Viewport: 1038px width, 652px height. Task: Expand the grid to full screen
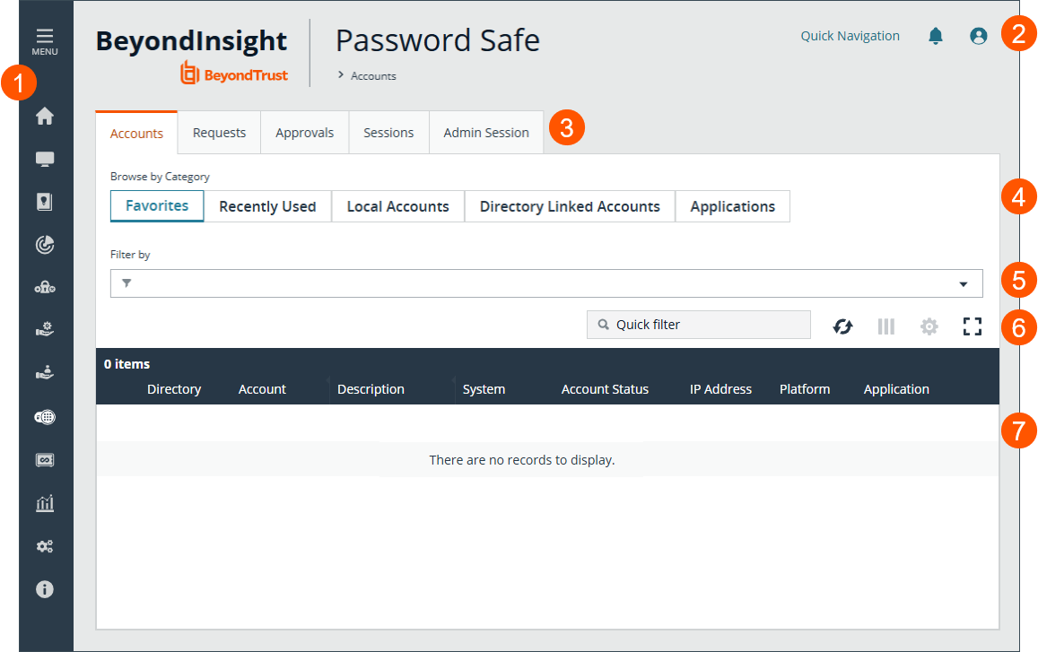click(x=972, y=326)
